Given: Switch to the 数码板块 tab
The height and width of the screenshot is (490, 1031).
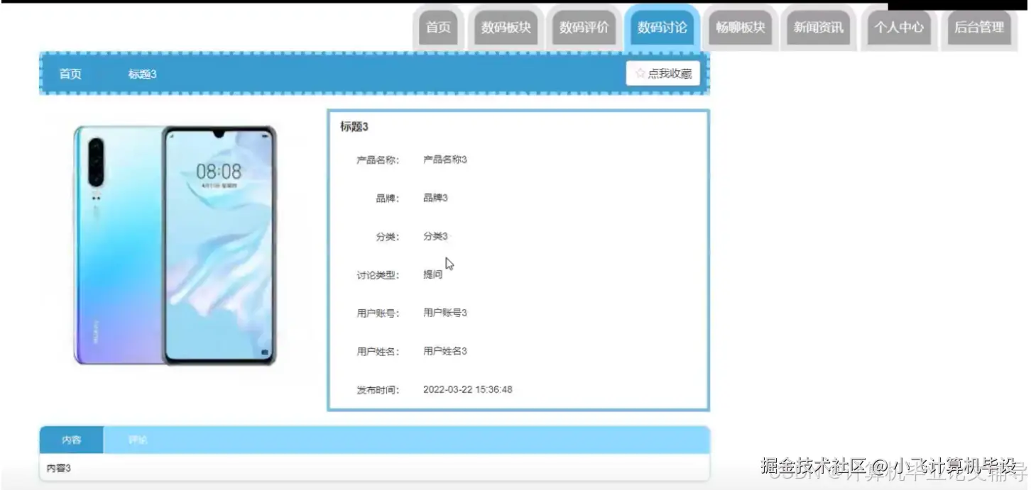Looking at the screenshot, I should click(506, 28).
